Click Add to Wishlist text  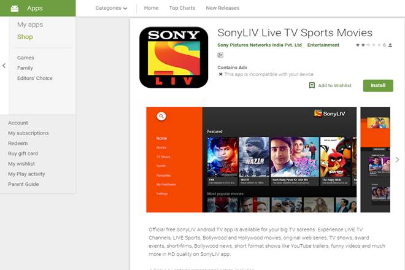coord(335,85)
